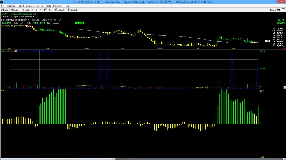
Task: Open the Support toolbar item
Action: point(72,10)
